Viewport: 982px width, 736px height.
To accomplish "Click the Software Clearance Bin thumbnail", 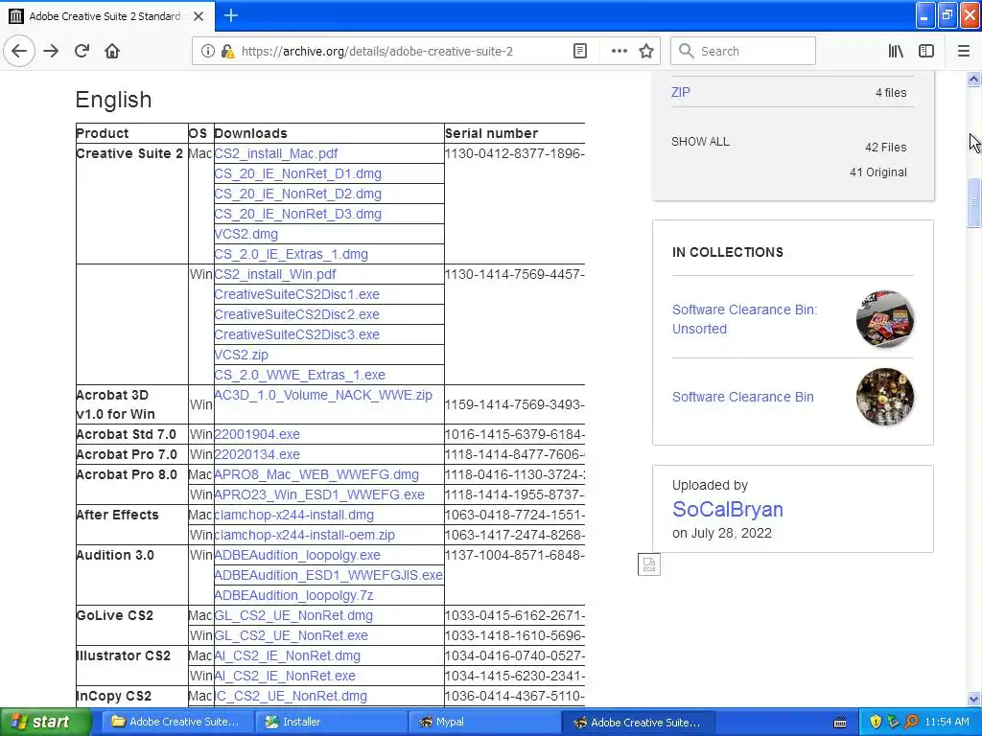I will pos(885,397).
